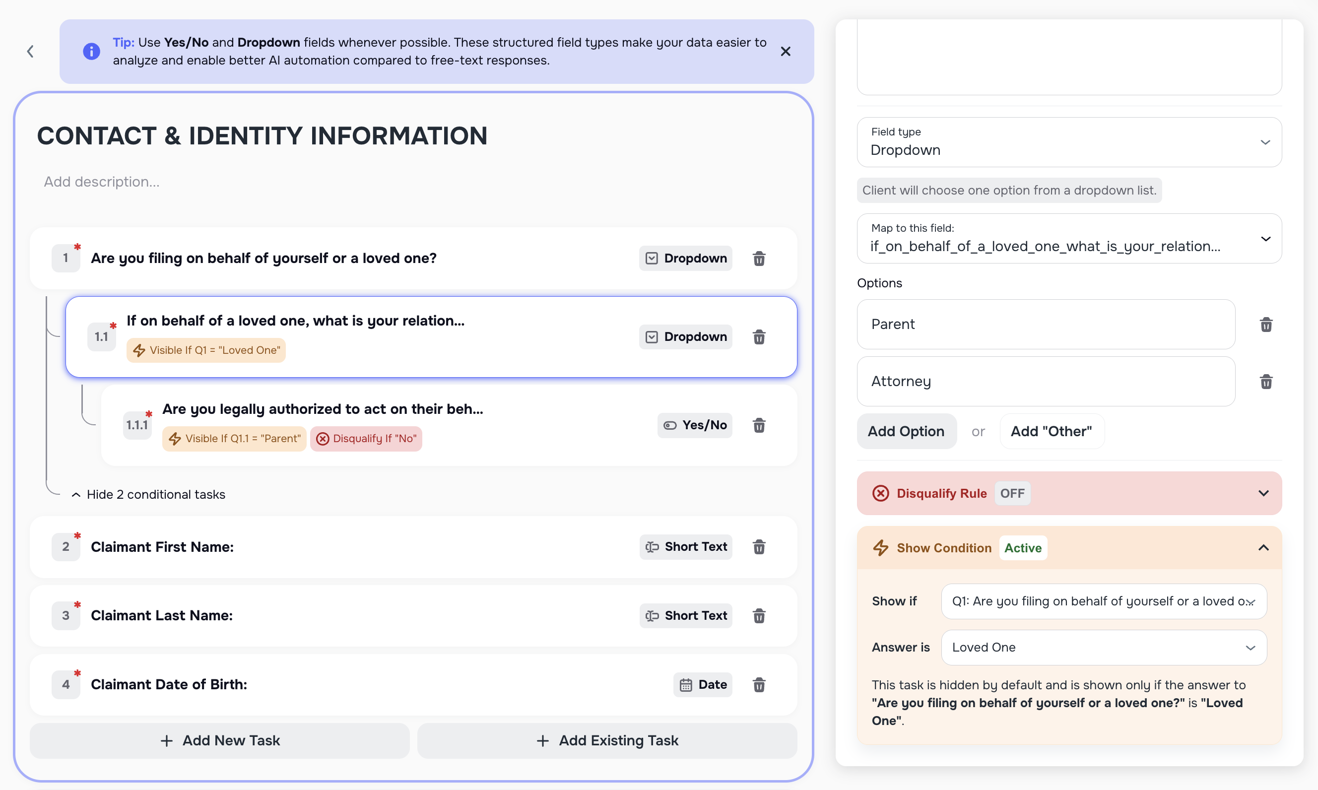1318x790 pixels.
Task: Collapse 'Hide 2 conditional tasks'
Action: (149, 494)
